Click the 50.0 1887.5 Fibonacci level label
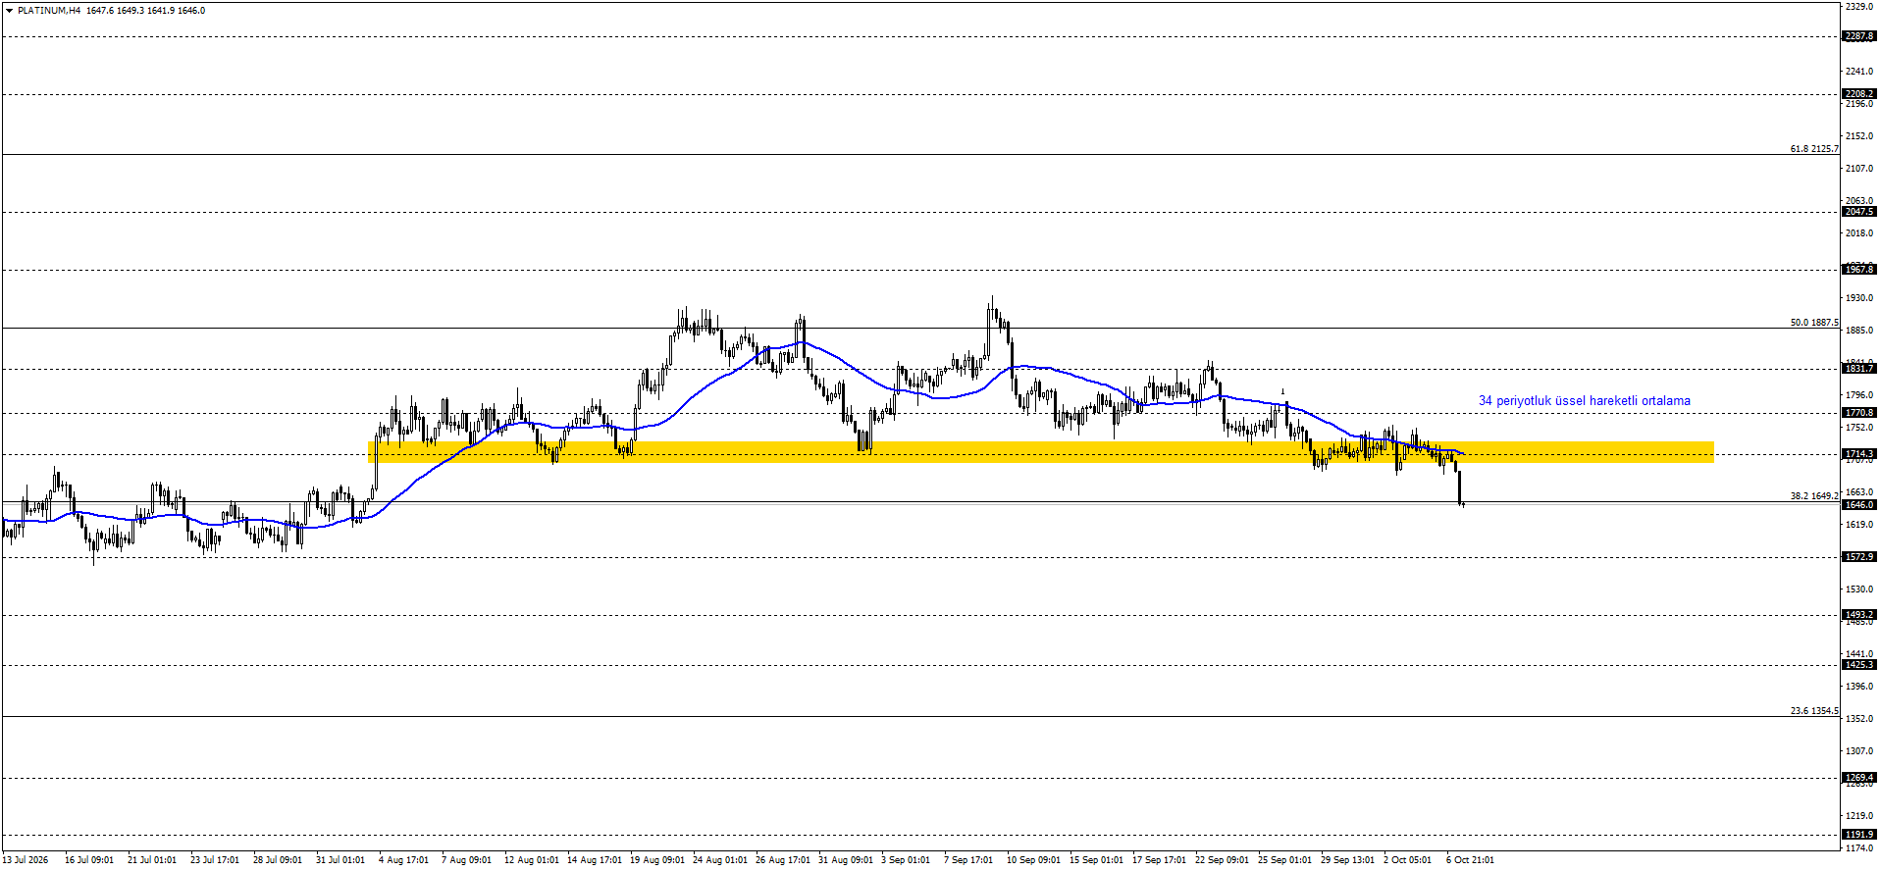The image size is (1880, 871). (1813, 323)
